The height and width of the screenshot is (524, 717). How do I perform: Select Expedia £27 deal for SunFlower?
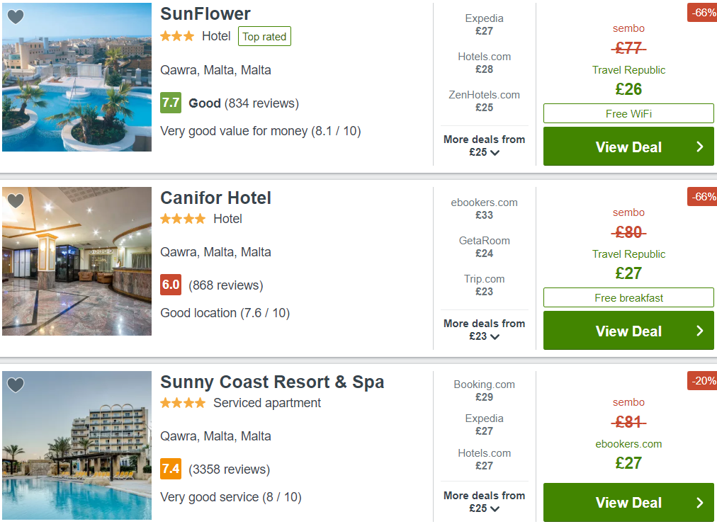[x=484, y=25]
